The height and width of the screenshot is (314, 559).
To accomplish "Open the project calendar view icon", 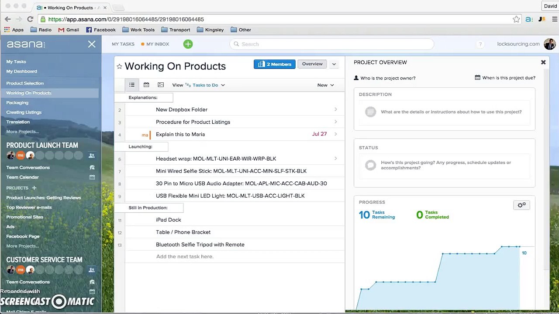I will click(146, 85).
